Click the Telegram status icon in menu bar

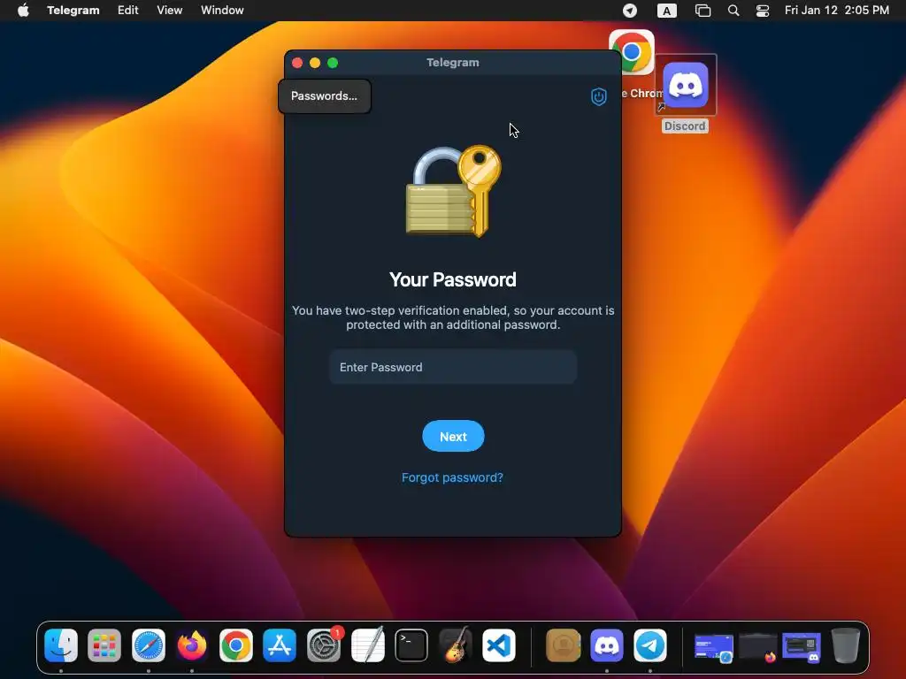630,11
